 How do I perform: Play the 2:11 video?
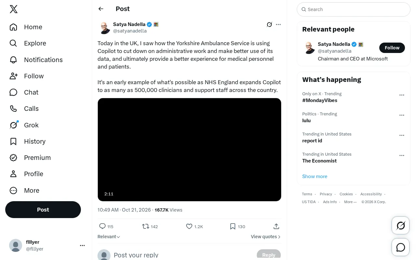(x=189, y=149)
